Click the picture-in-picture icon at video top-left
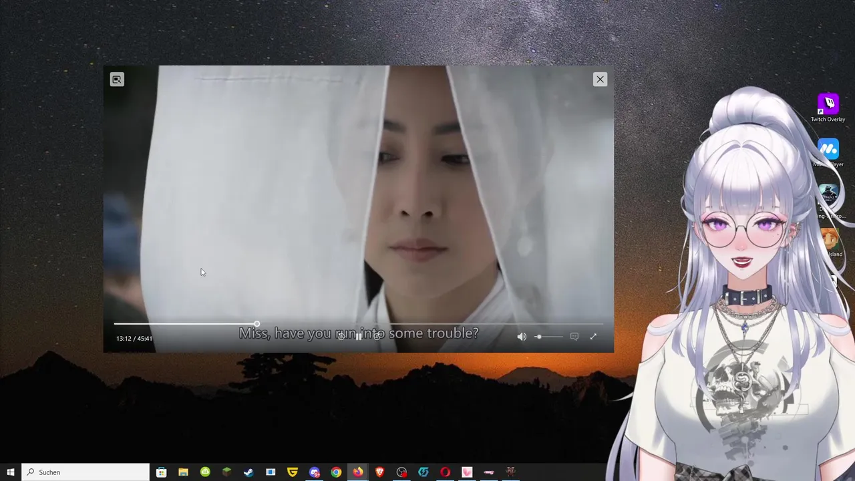 (x=117, y=79)
